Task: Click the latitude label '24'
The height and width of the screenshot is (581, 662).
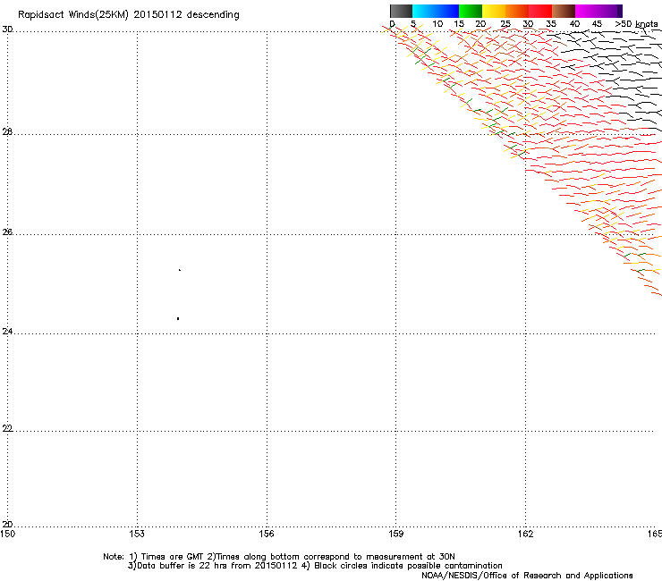Action: [7, 332]
